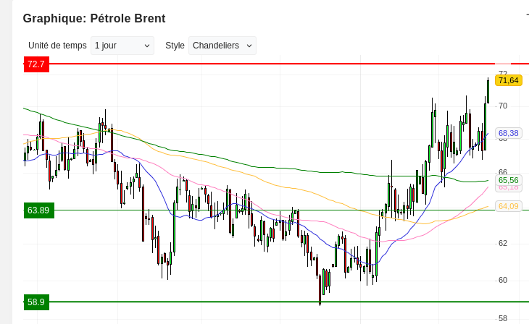Viewport: 529px width, 324px height.
Task: Click the green 65,56 moving average tag
Action: pyautogui.click(x=509, y=180)
